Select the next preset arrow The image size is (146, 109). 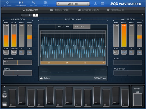coord(88,4)
